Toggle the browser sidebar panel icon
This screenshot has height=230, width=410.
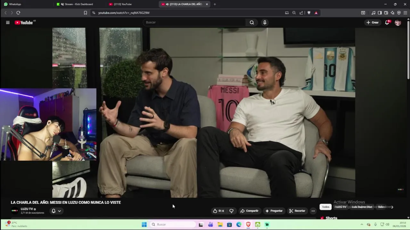(x=380, y=13)
